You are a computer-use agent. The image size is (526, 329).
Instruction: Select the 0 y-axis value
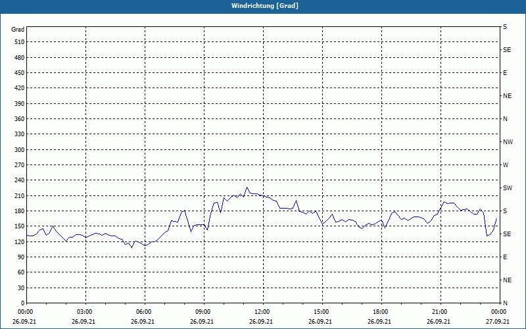pyautogui.click(x=23, y=303)
